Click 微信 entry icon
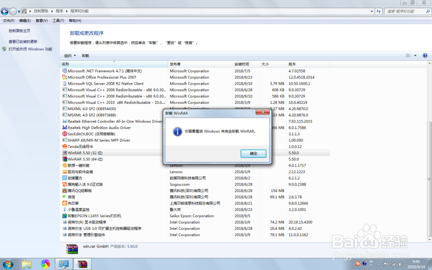Image resolution: width=432 pixels, height=270 pixels. coord(64,197)
